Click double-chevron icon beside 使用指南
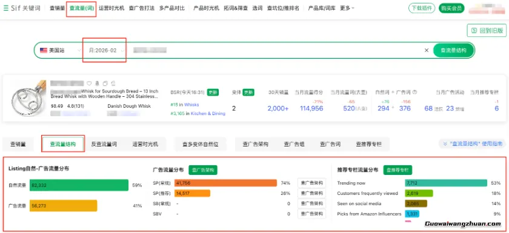Viewport: 509px width, 233px height. (445, 143)
